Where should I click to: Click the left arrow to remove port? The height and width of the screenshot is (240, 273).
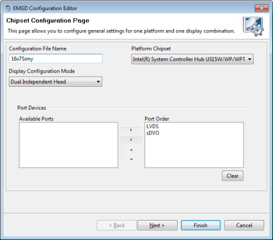point(131,140)
